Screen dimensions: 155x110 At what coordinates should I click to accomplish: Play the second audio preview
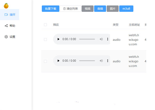(x=58, y=61)
